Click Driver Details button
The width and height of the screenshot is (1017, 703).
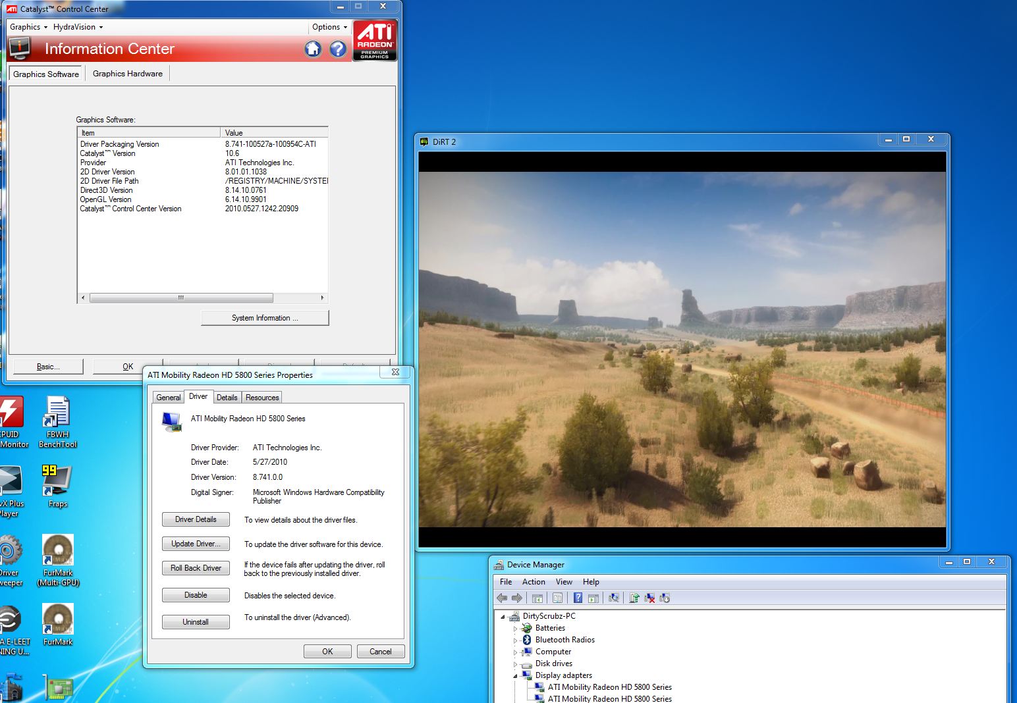(x=196, y=519)
